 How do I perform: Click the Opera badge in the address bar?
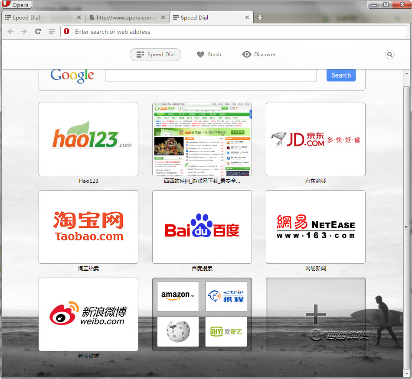(x=66, y=31)
